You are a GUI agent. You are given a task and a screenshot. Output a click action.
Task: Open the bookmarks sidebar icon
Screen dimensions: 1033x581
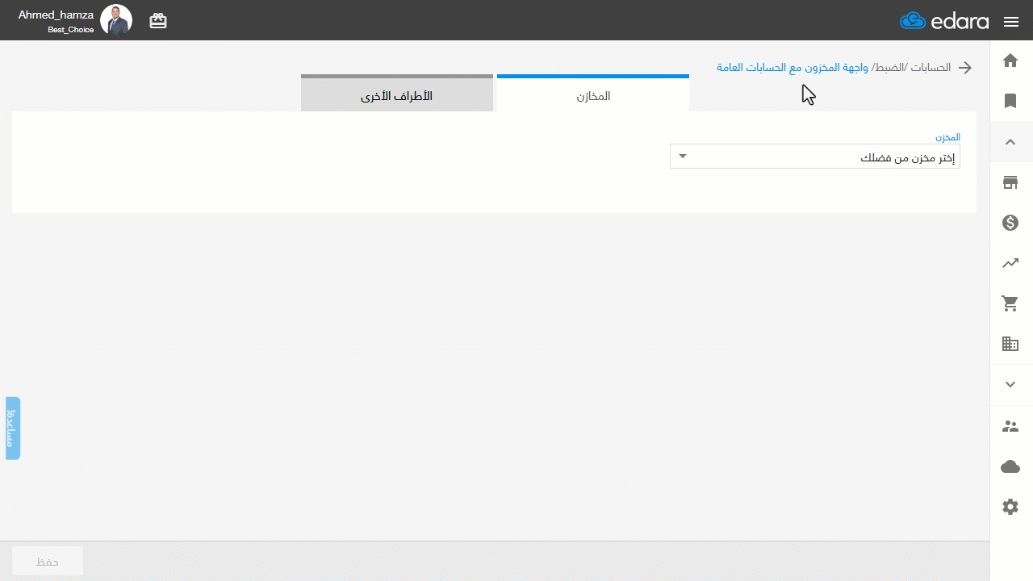1010,101
